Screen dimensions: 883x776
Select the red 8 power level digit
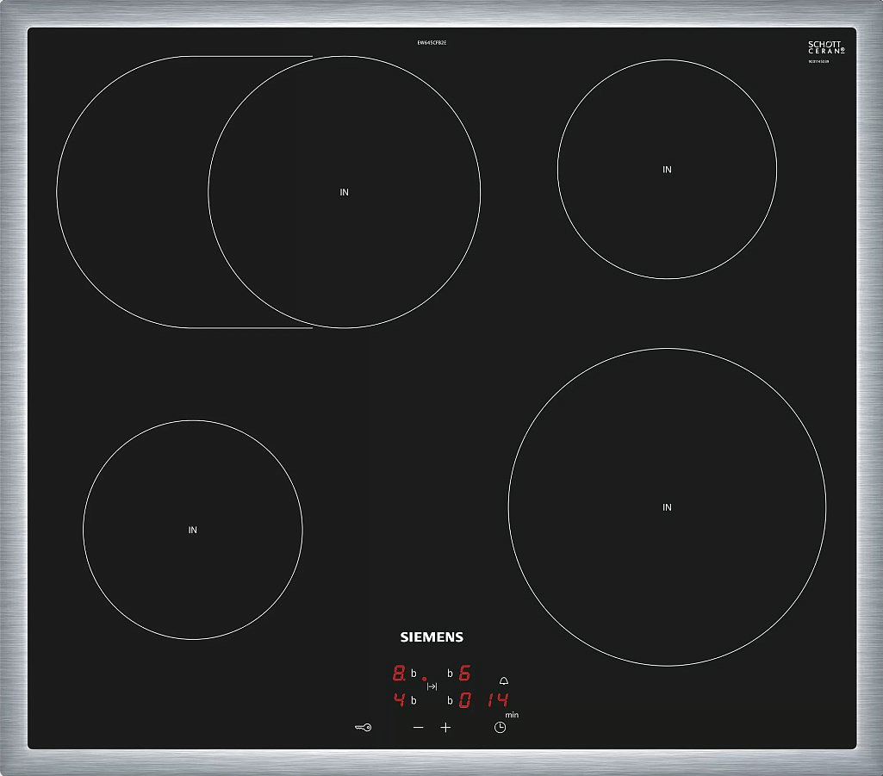tap(399, 674)
